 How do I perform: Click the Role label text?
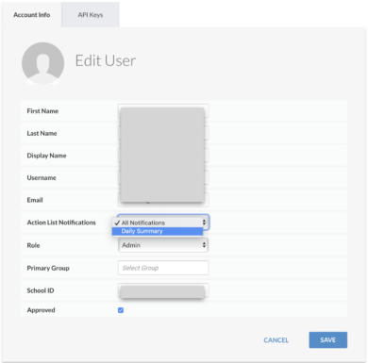33,245
